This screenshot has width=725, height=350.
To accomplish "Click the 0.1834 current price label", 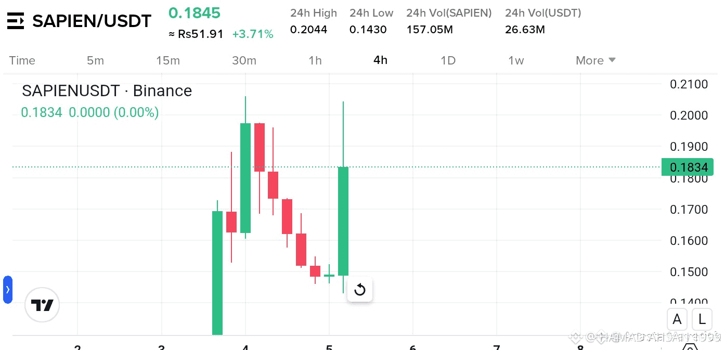I will (689, 167).
